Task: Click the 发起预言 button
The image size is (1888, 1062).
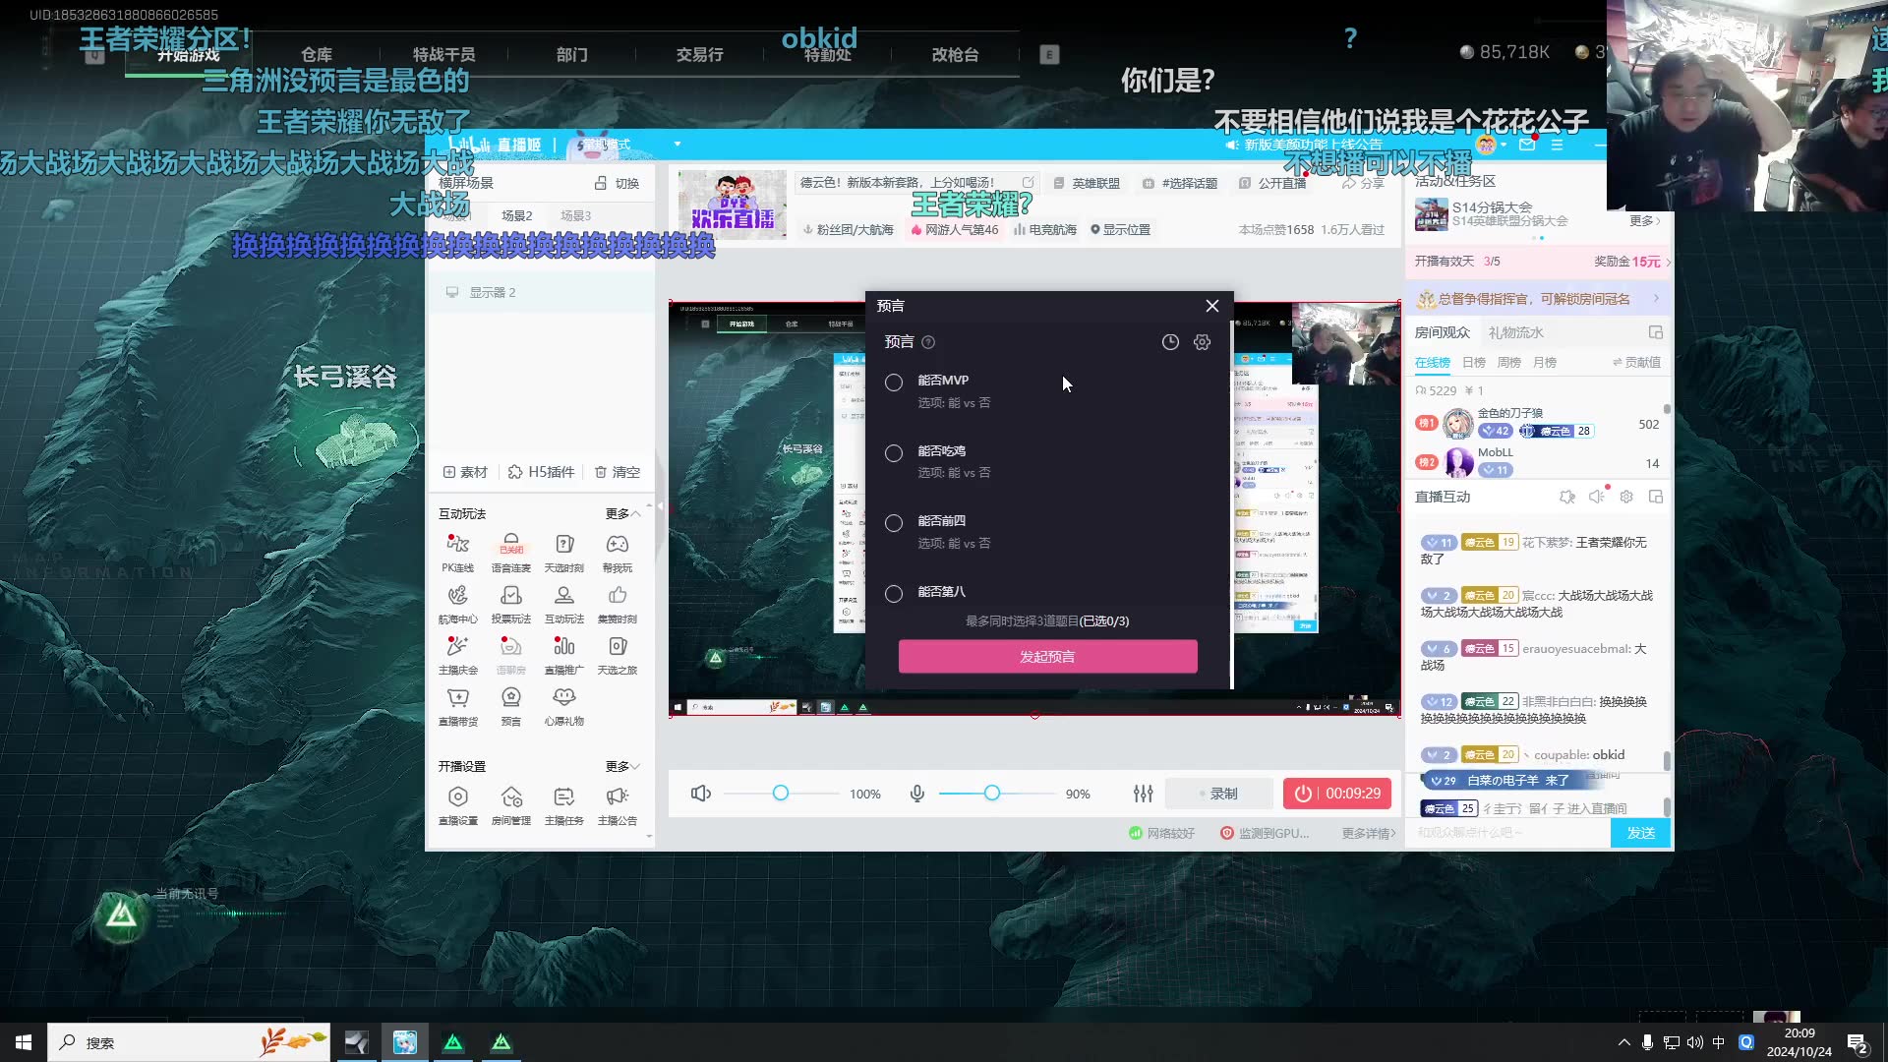Action: click(1047, 657)
